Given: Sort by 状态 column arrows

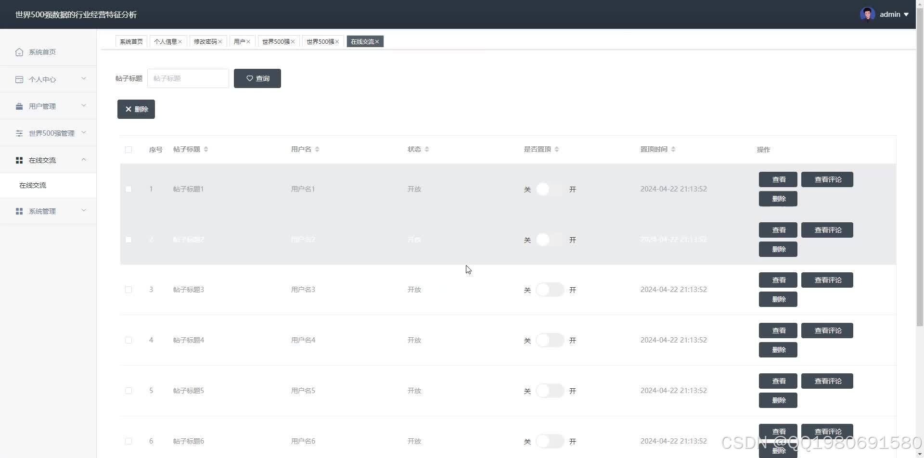Looking at the screenshot, I should 427,149.
